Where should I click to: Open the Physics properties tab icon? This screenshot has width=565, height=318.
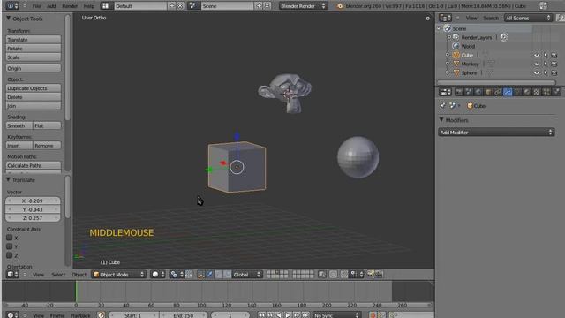(556, 92)
